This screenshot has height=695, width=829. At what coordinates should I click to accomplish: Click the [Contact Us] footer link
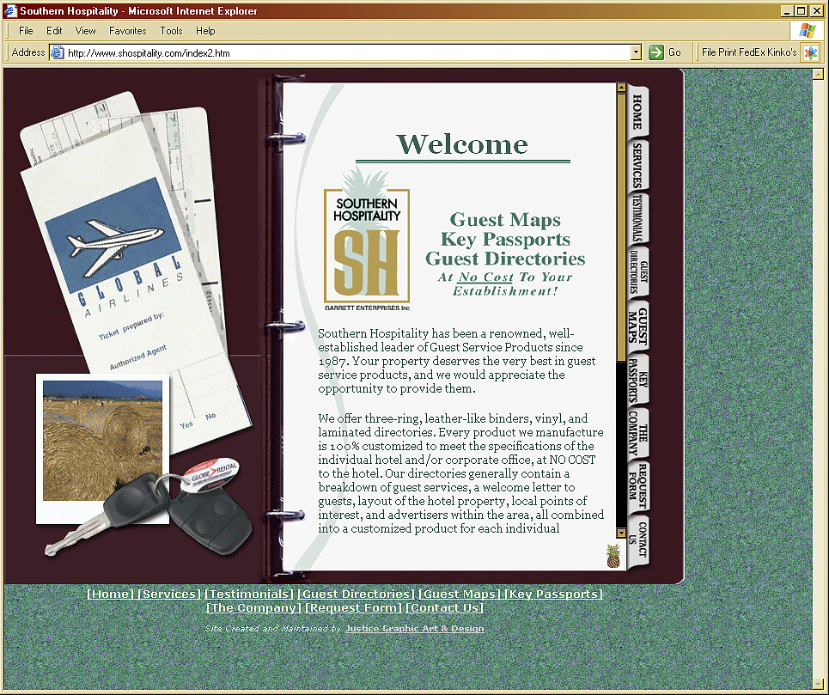pyautogui.click(x=445, y=607)
